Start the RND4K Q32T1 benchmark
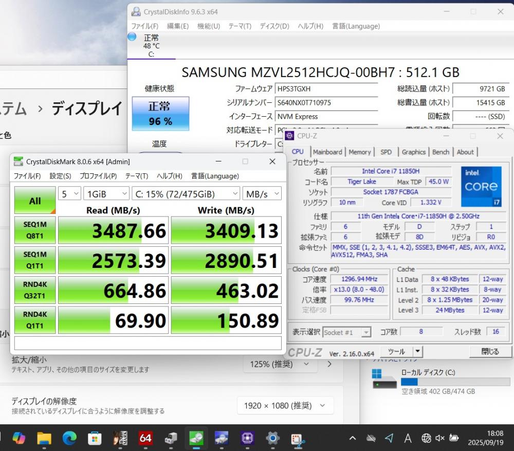This screenshot has height=451, width=514. coord(35,290)
